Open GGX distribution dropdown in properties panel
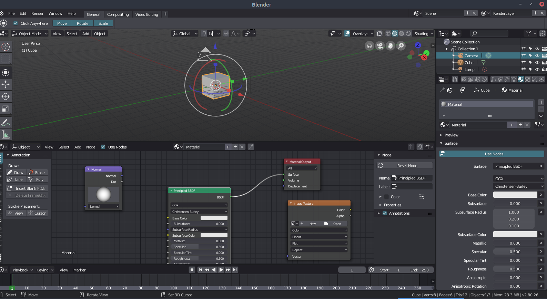Screen dimensions: 547x299 [519, 179]
